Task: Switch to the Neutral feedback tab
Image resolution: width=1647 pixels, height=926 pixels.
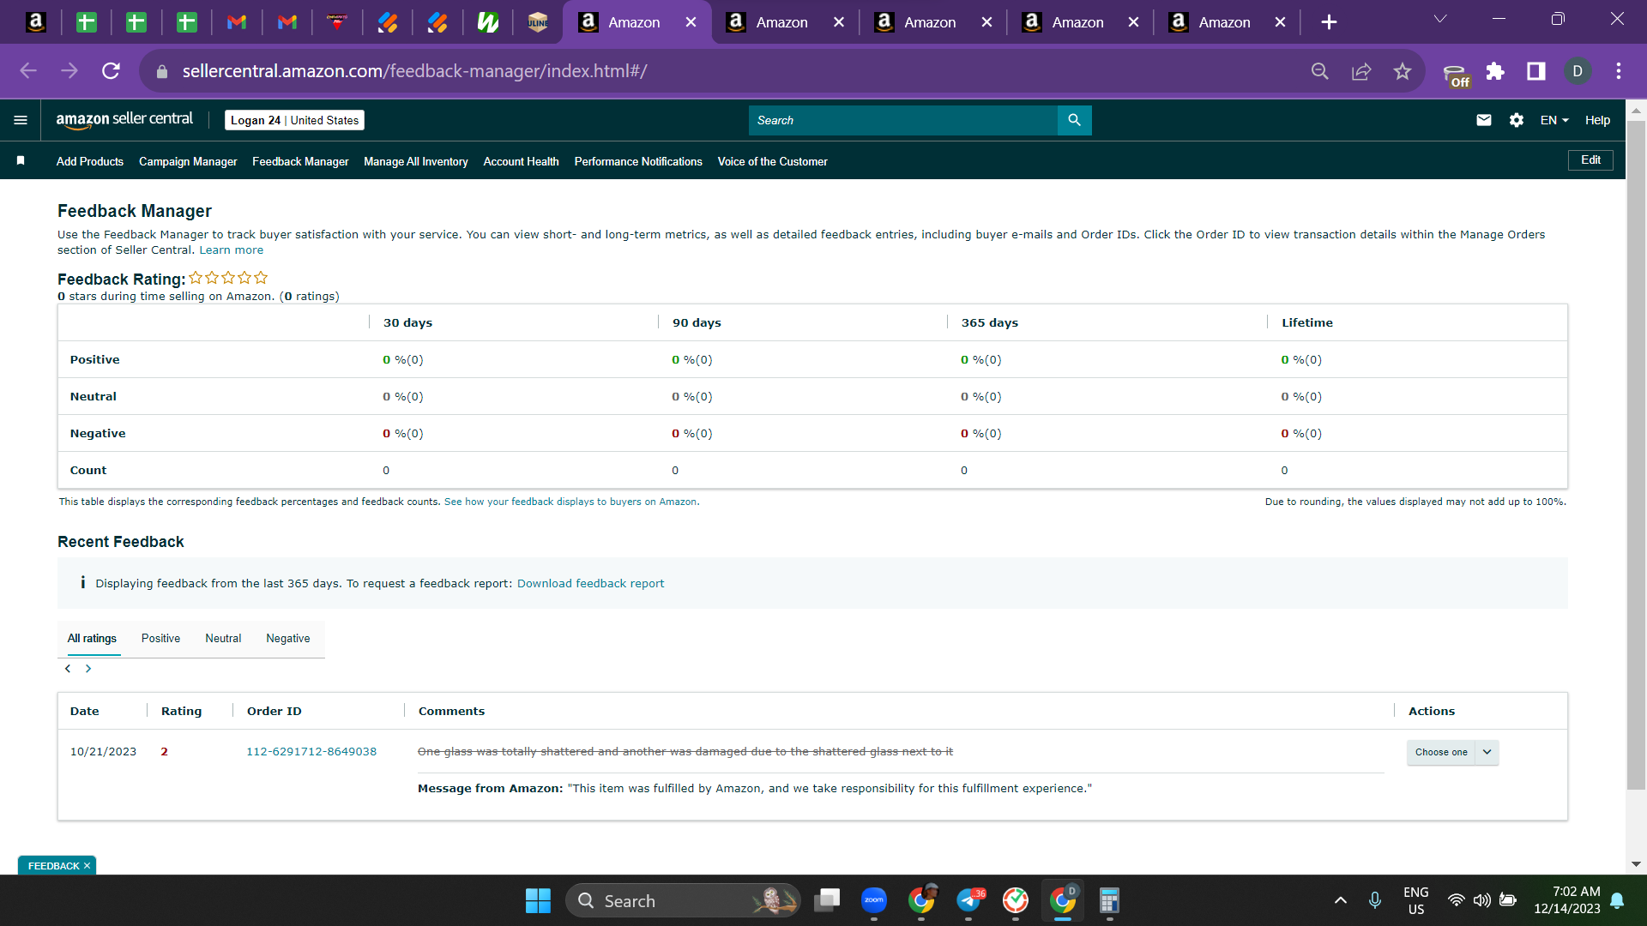Action: coord(223,639)
